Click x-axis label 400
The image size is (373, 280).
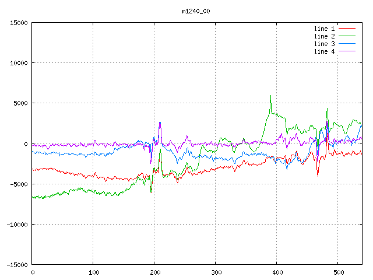coord(277,272)
